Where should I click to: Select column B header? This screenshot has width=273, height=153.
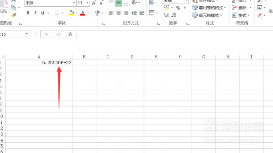84,57
